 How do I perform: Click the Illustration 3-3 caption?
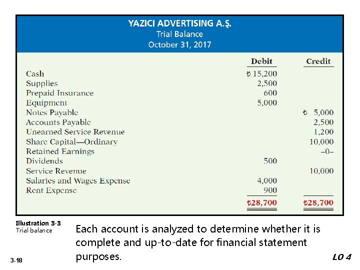(38, 223)
